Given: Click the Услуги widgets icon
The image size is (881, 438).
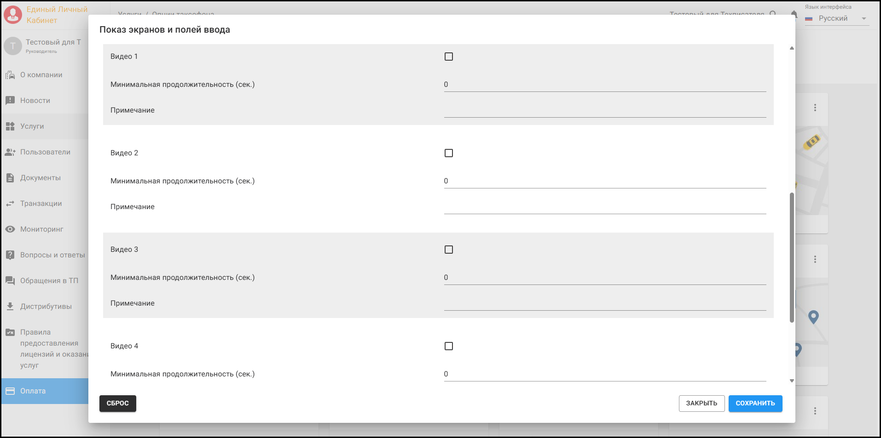Looking at the screenshot, I should pyautogui.click(x=10, y=126).
